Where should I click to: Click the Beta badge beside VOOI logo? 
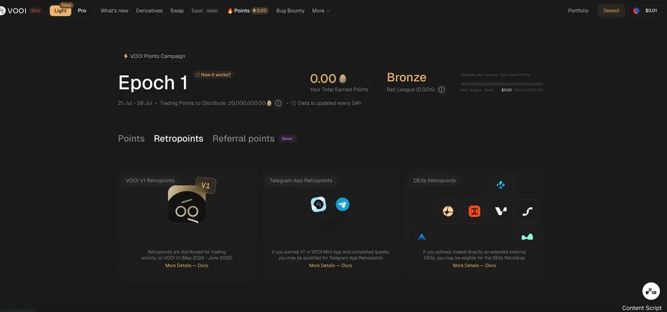pyautogui.click(x=36, y=11)
